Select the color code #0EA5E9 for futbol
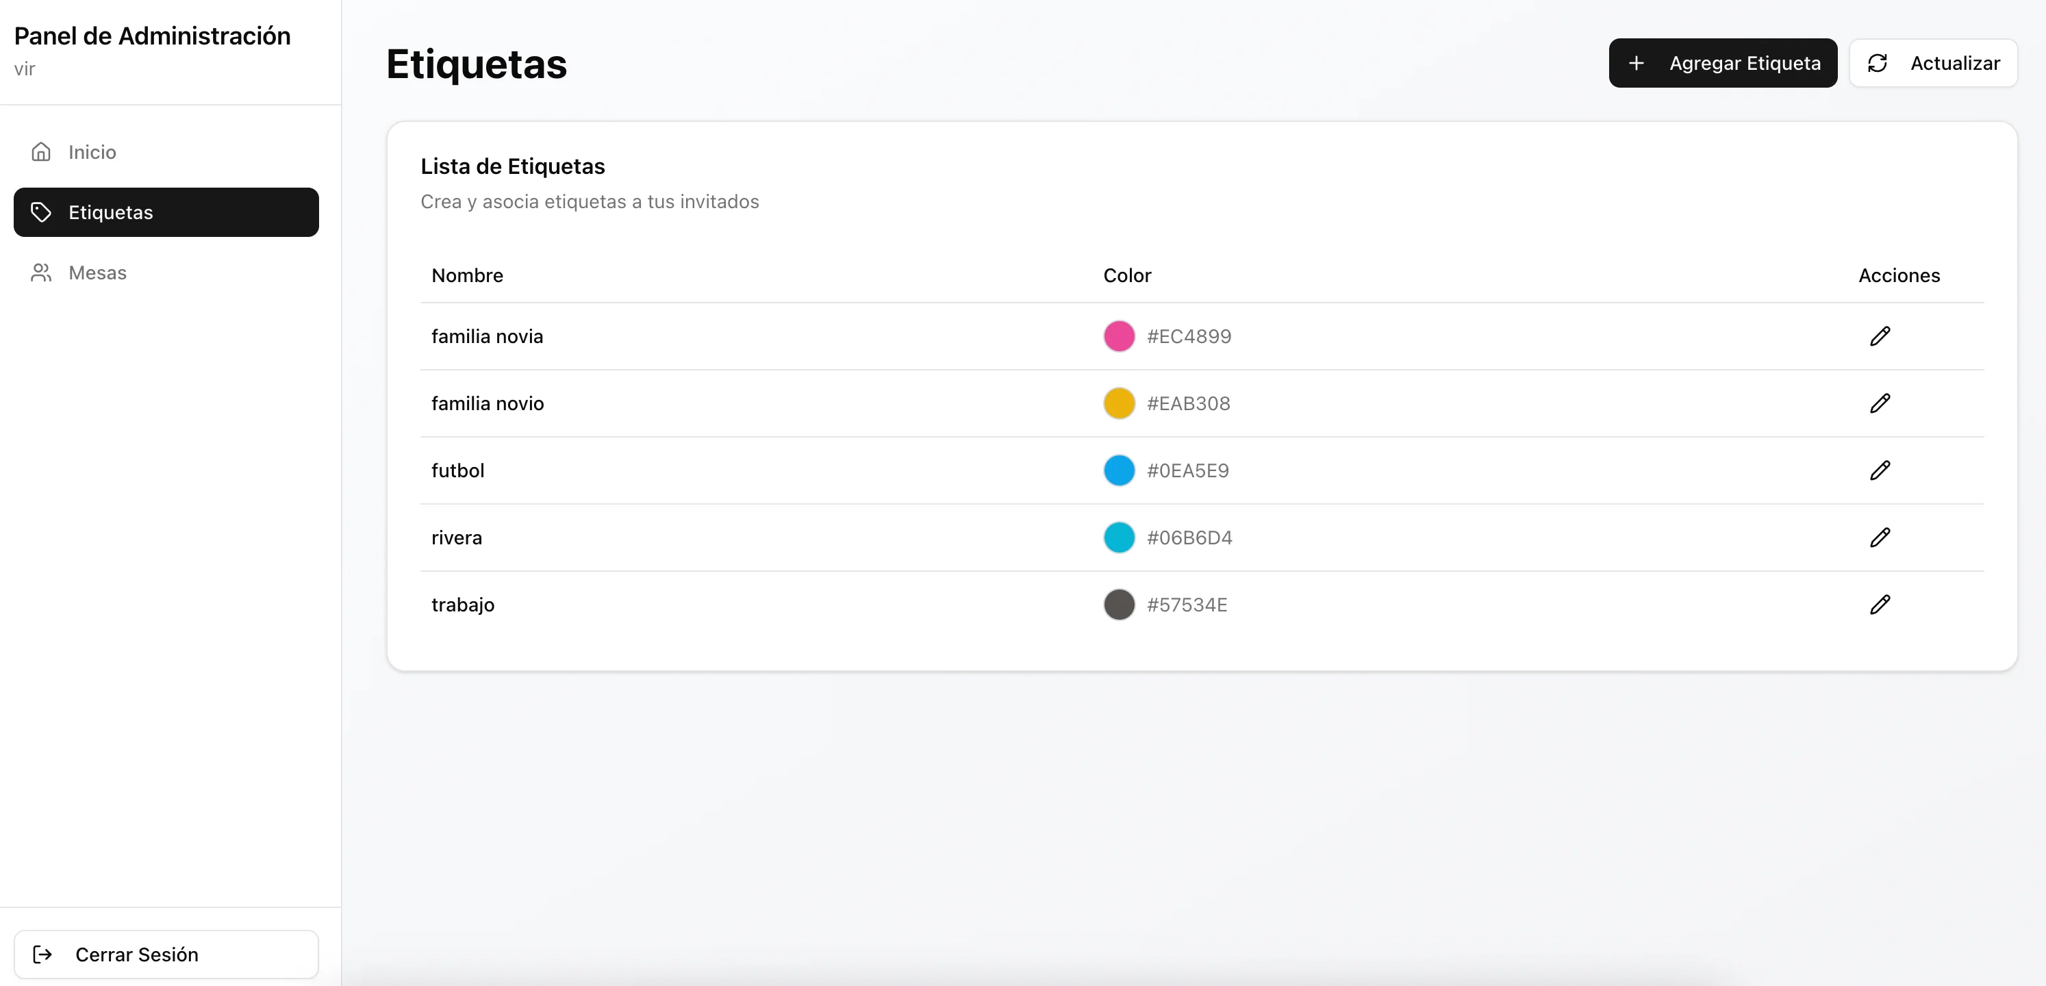This screenshot has width=2046, height=986. point(1187,470)
